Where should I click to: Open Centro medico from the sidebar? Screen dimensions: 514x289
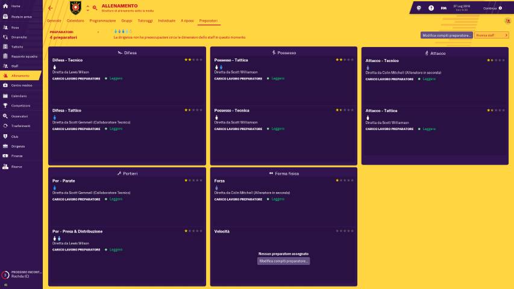pyautogui.click(x=20, y=85)
